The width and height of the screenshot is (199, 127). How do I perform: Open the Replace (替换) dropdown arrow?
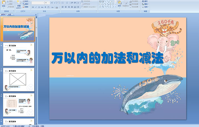tap(148, 4)
